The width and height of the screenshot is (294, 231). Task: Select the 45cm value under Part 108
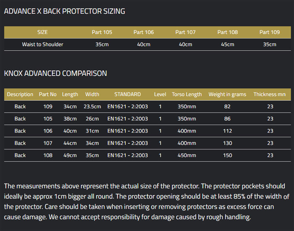228,44
